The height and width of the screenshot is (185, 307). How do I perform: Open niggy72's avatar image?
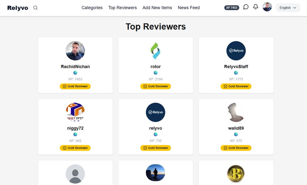(75, 112)
